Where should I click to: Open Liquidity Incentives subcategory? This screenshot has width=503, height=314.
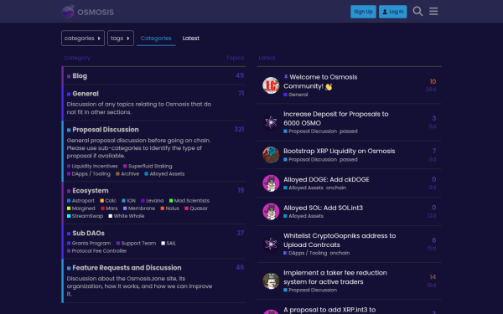[92, 167]
